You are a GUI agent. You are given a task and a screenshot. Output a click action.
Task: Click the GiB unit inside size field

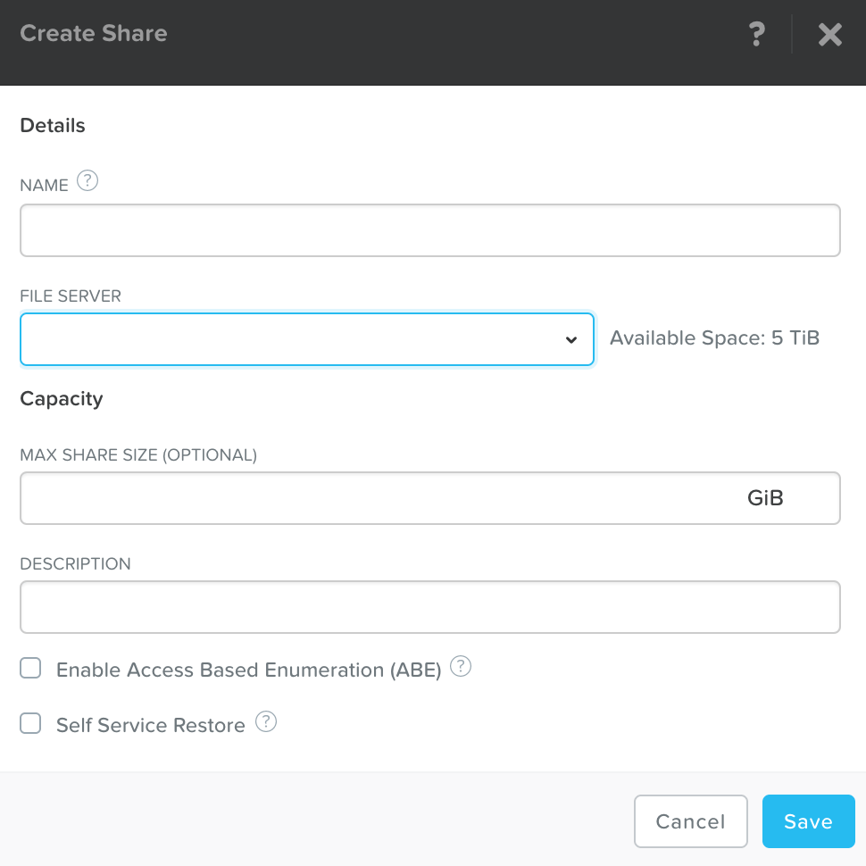click(x=765, y=498)
